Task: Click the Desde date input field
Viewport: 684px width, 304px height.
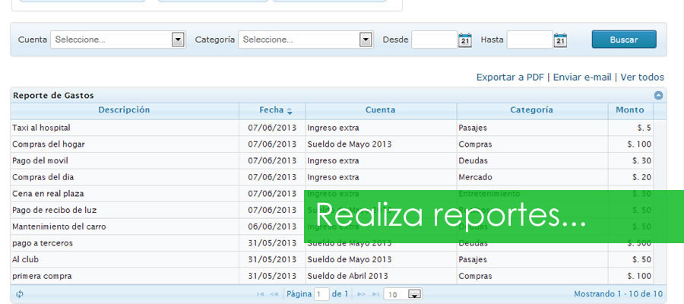Action: 433,40
